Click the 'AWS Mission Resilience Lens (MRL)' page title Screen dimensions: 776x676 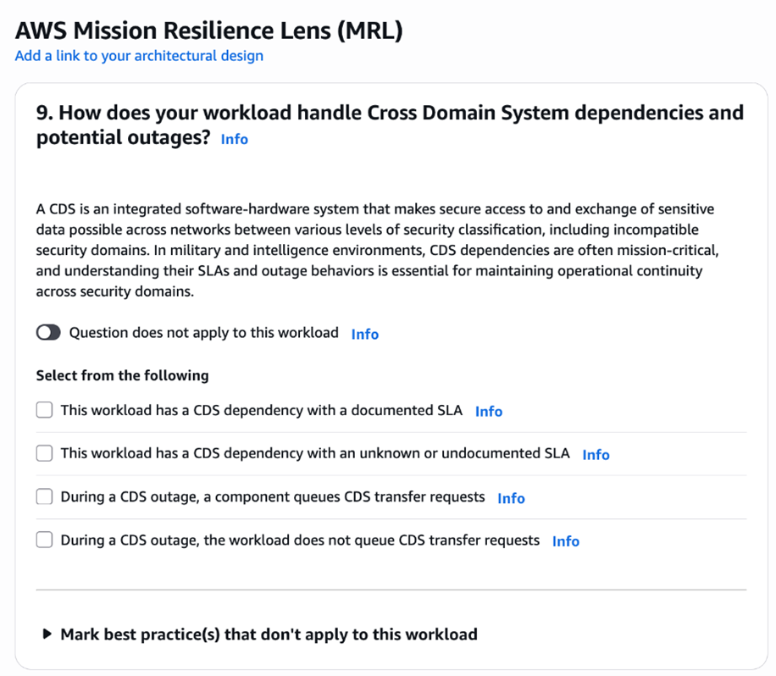point(208,31)
